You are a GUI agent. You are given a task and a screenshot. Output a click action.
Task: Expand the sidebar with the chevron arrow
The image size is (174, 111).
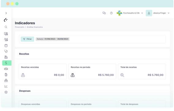tap(6, 13)
